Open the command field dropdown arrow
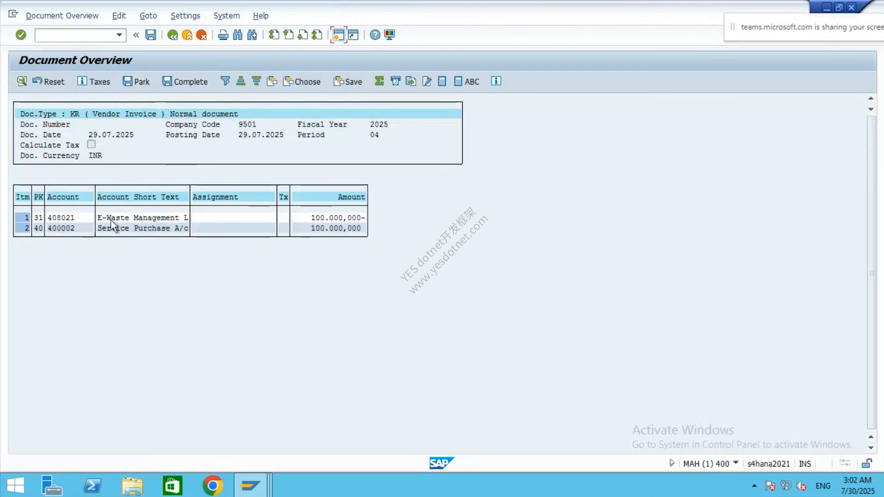Viewport: 884px width, 497px height. 119,35
